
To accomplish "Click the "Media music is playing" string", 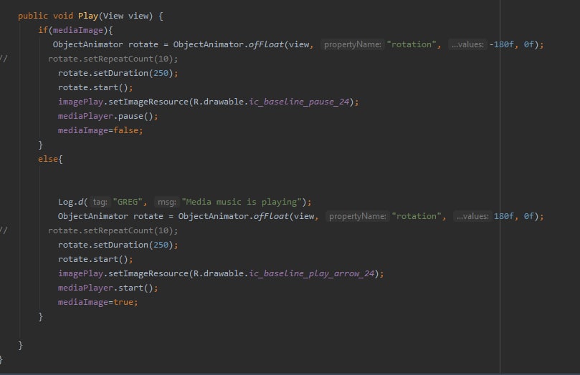I will click(x=242, y=202).
